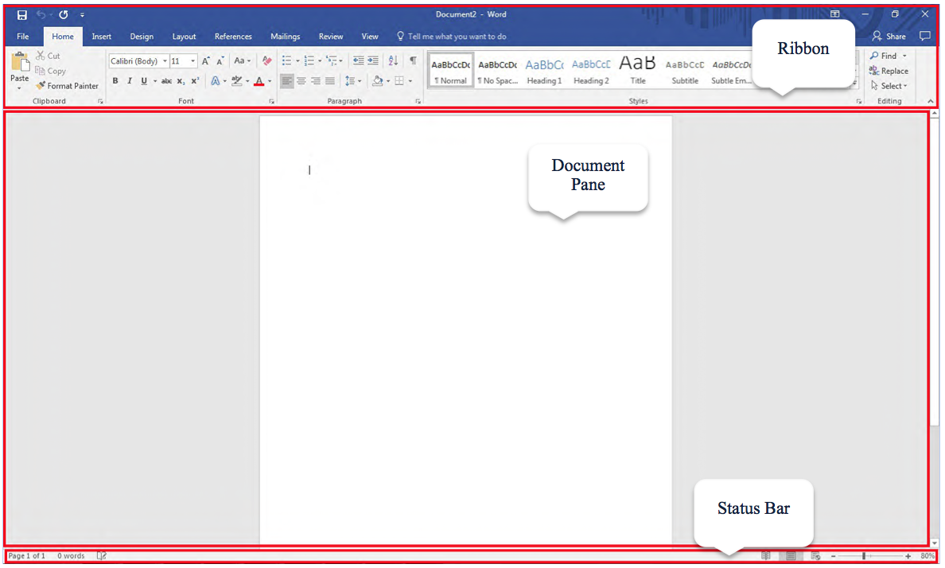Apply the Heading 1 style thumbnail
Viewport: 945px width, 568px height.
pyautogui.click(x=544, y=72)
